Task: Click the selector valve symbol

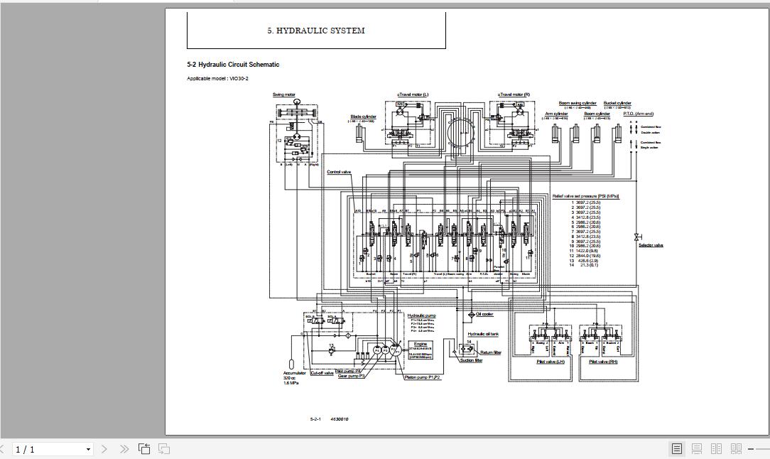Action: pos(638,237)
